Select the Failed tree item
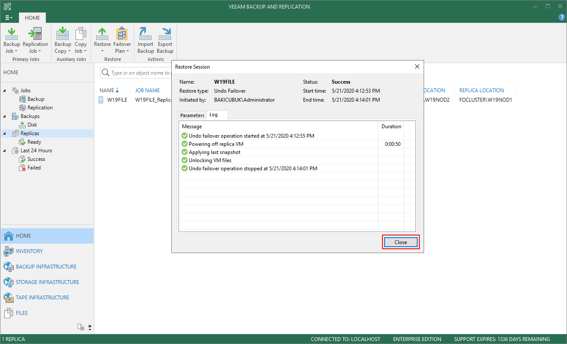567x344 pixels. coord(30,168)
